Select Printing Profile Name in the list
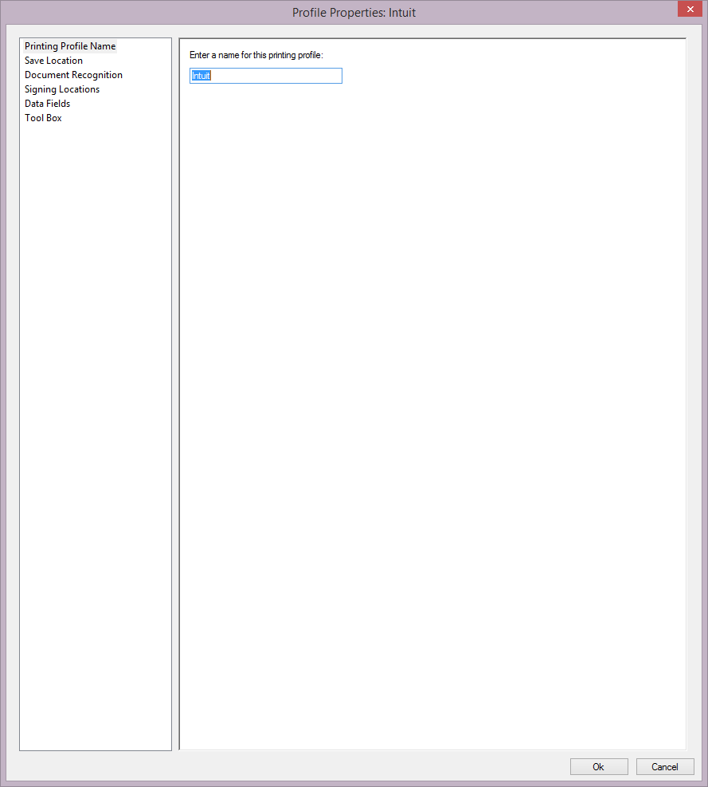The width and height of the screenshot is (708, 787). [x=70, y=46]
